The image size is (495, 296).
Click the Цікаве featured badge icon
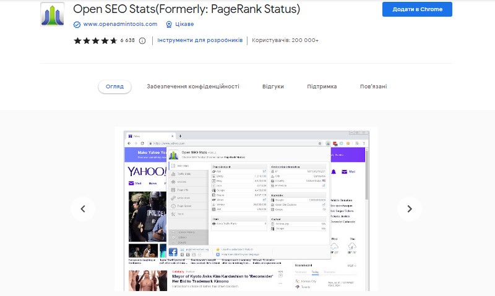169,25
